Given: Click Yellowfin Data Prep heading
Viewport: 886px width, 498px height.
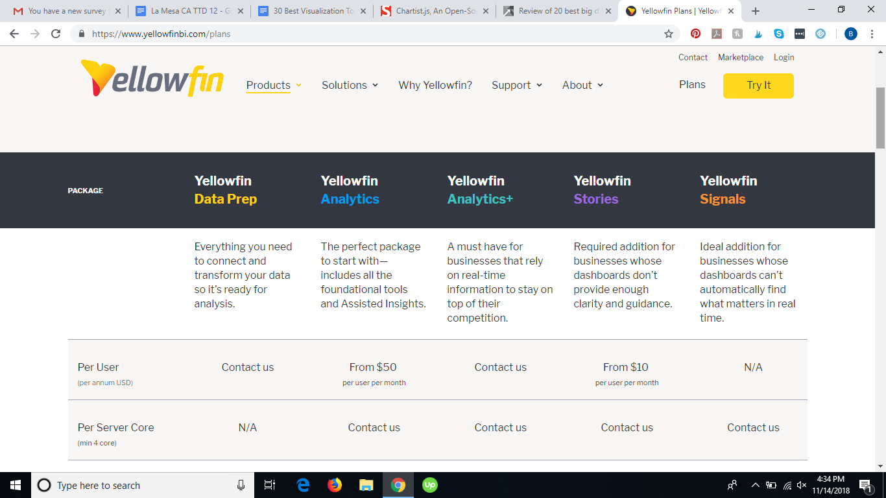Looking at the screenshot, I should (x=226, y=190).
